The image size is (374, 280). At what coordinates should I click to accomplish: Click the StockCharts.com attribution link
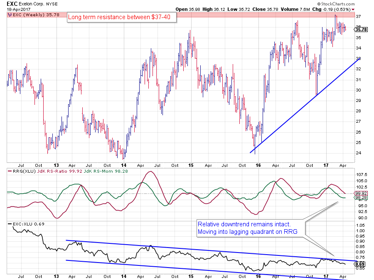336,4
